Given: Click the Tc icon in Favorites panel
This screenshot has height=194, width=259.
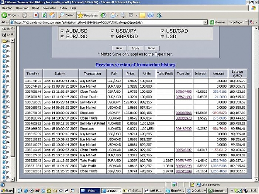Looking at the screenshot, I should click(6, 35).
